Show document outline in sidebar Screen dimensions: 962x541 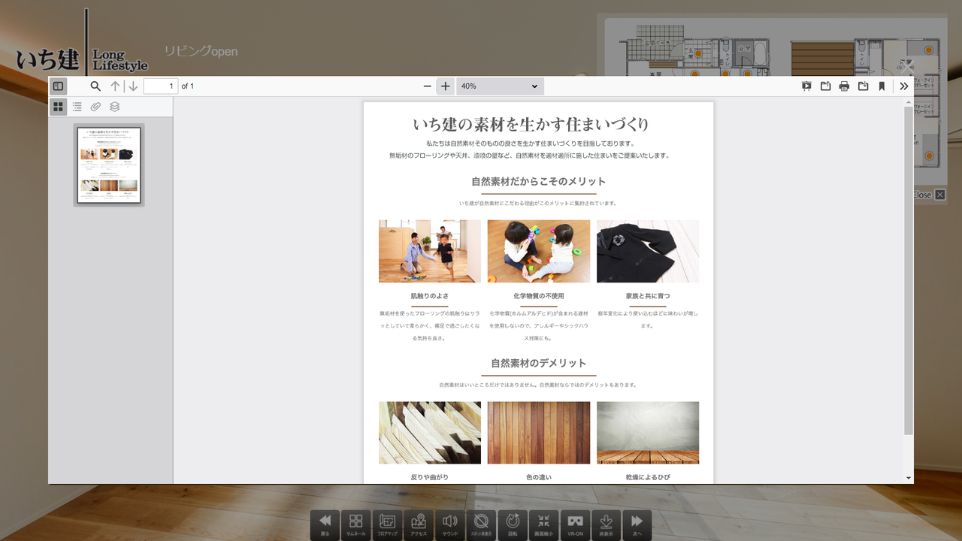pos(77,107)
